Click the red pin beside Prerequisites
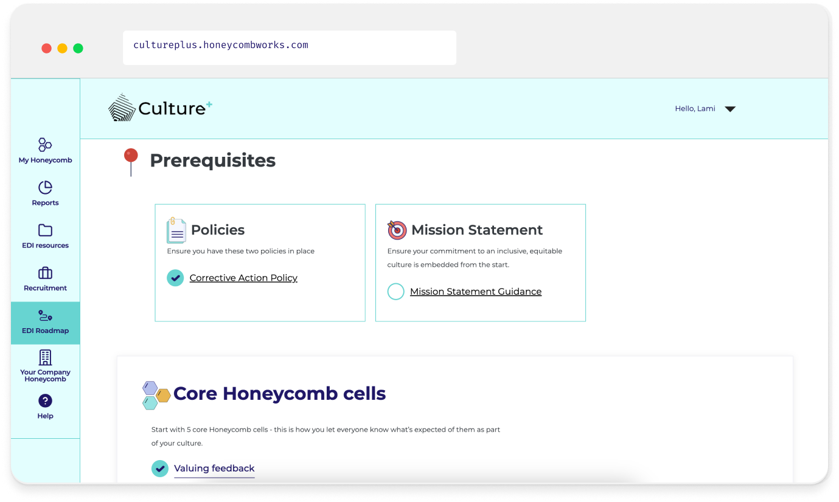The image size is (839, 502). click(131, 162)
